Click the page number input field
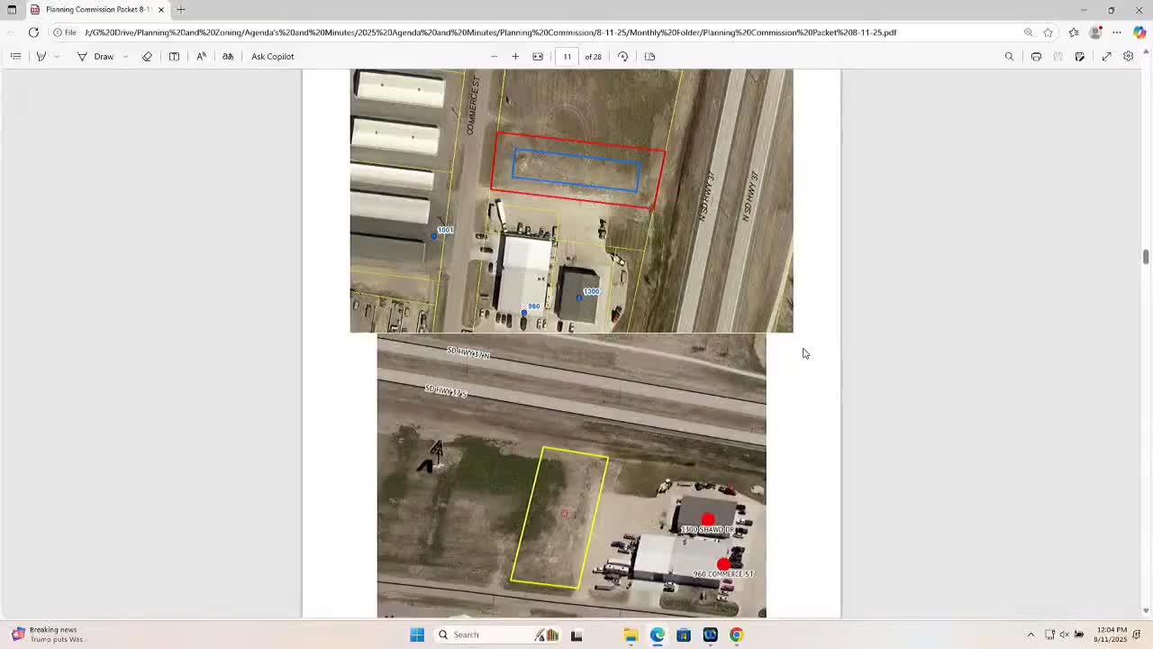 point(567,56)
